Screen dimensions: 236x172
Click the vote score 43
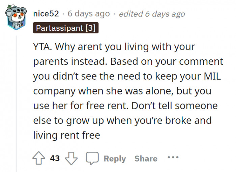[x=55, y=159]
